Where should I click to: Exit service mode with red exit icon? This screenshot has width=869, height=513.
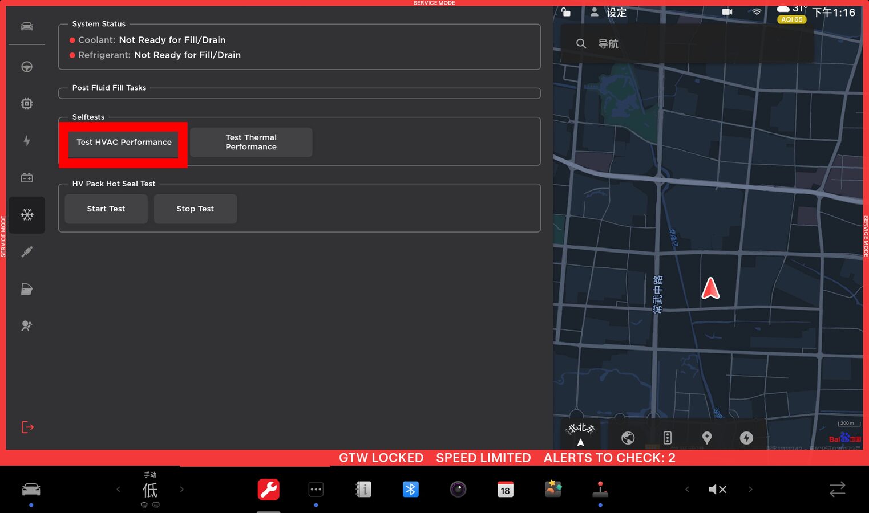pos(27,427)
